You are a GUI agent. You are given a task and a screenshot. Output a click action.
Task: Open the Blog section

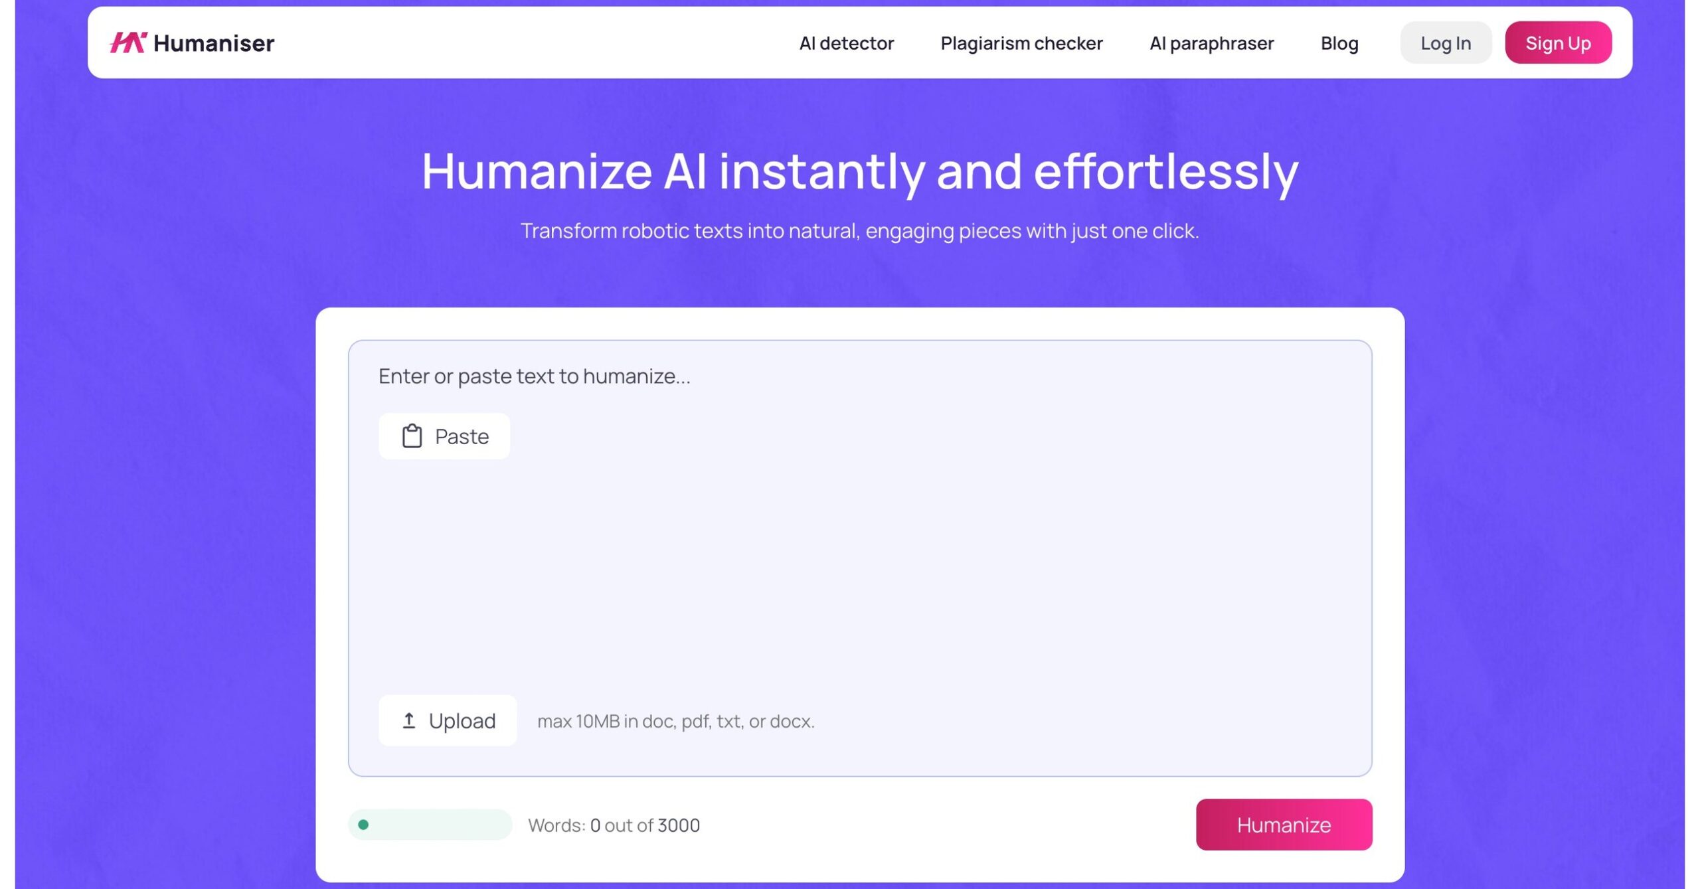(1339, 42)
